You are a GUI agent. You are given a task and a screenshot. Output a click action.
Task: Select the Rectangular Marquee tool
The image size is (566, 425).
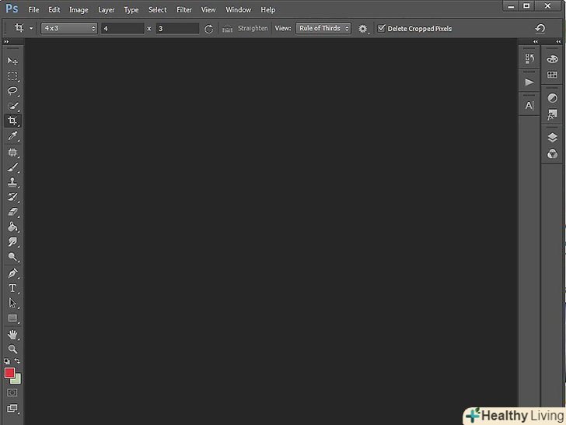12,76
